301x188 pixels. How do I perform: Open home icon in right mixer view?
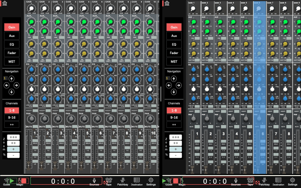(x=167, y=3)
